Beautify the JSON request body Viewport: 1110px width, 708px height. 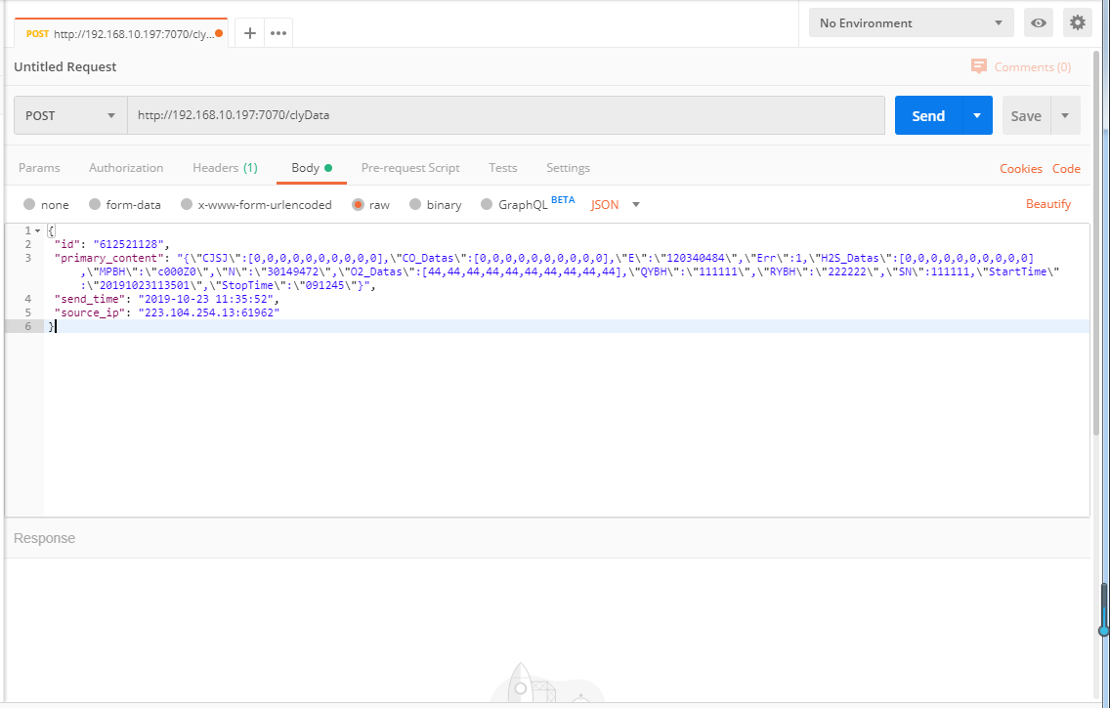1047,204
